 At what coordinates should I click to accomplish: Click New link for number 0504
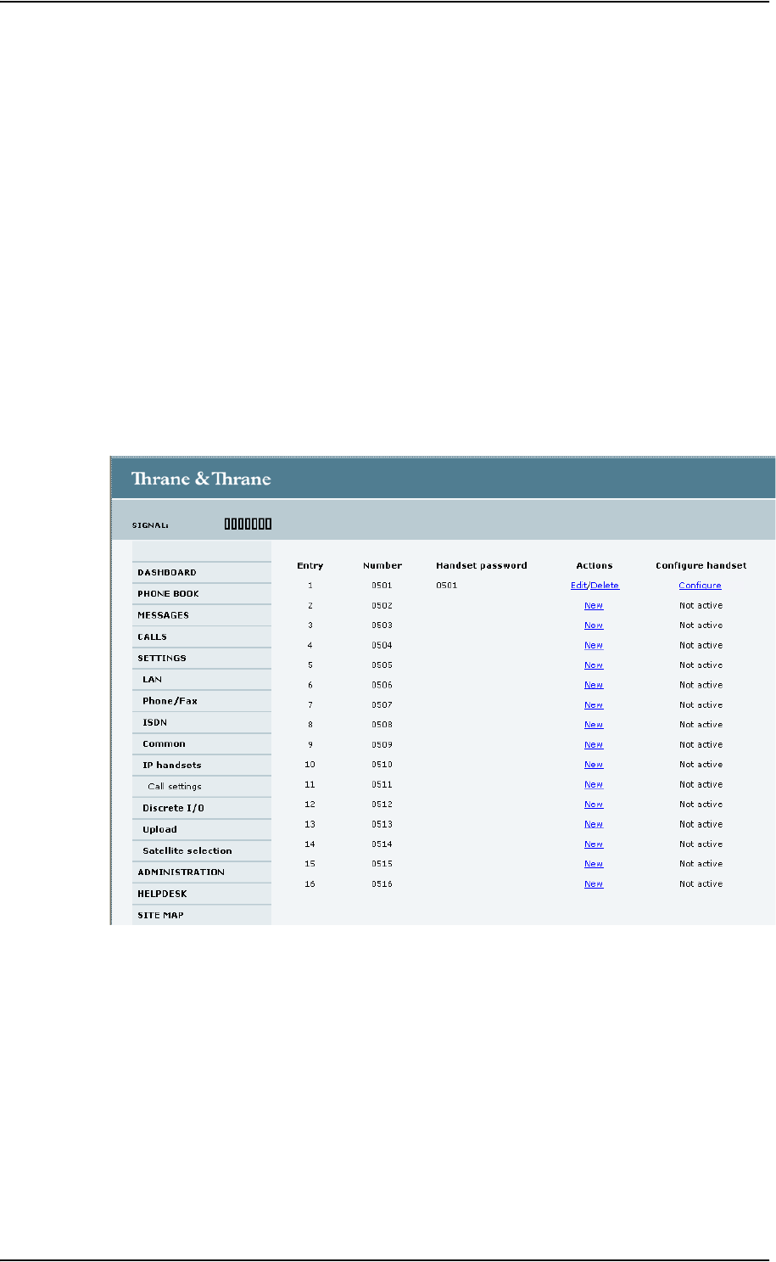pos(594,646)
